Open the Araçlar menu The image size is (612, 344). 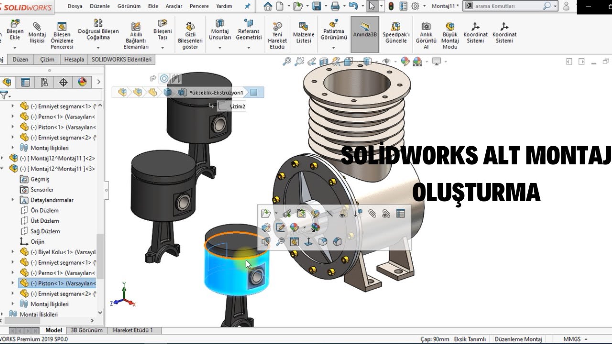point(174,6)
